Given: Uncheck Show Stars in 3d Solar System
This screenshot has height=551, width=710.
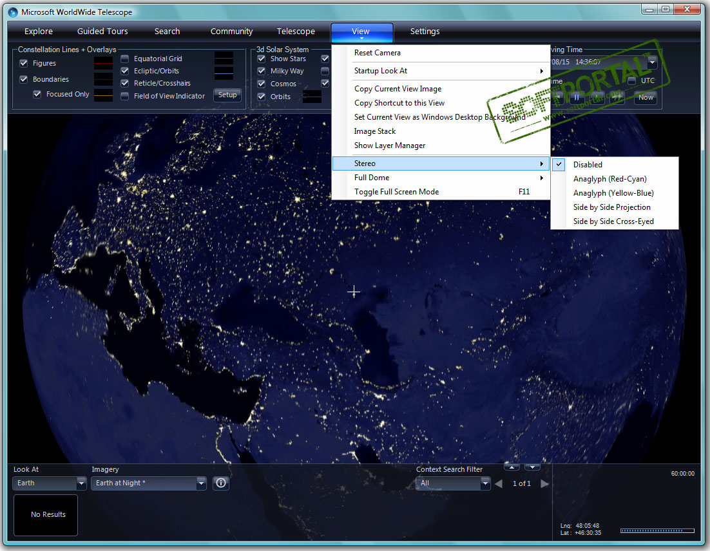Looking at the screenshot, I should coord(262,59).
